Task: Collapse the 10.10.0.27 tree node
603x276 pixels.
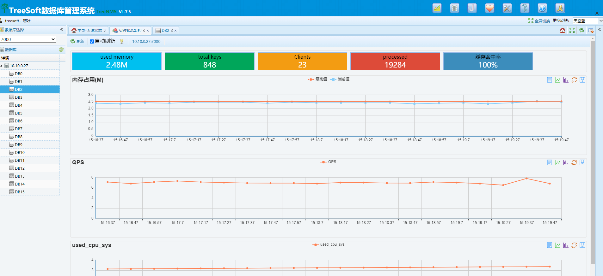Action: pos(2,66)
